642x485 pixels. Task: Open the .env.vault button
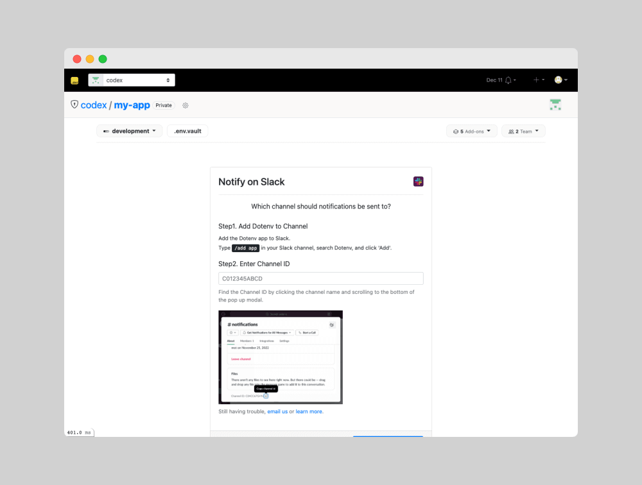tap(187, 132)
